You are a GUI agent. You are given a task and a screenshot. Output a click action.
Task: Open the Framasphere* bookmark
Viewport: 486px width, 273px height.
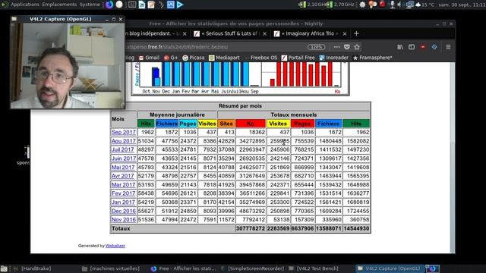[x=372, y=58]
